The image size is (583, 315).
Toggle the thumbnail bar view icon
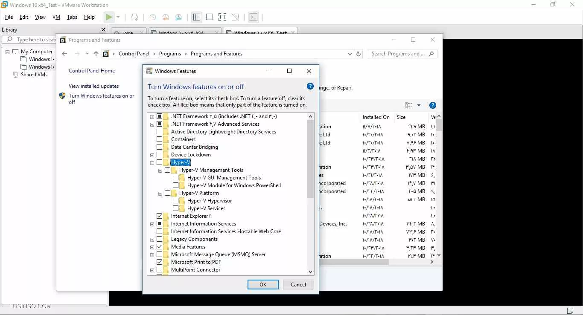point(210,17)
